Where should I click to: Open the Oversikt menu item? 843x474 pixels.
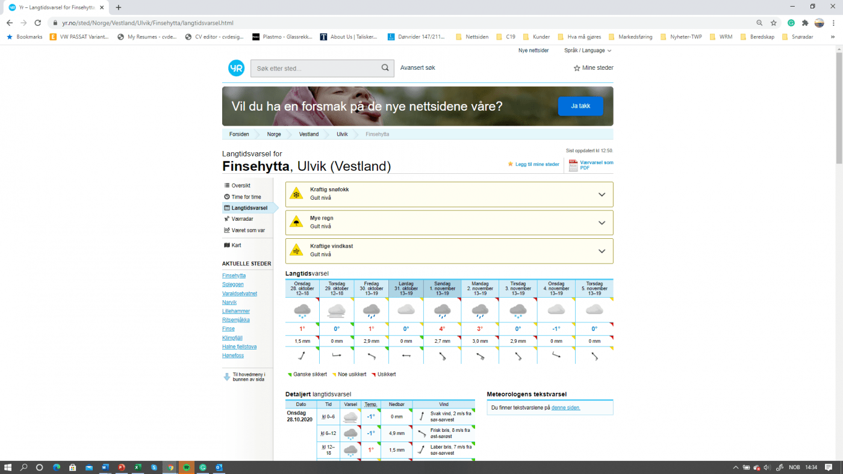[241, 185]
